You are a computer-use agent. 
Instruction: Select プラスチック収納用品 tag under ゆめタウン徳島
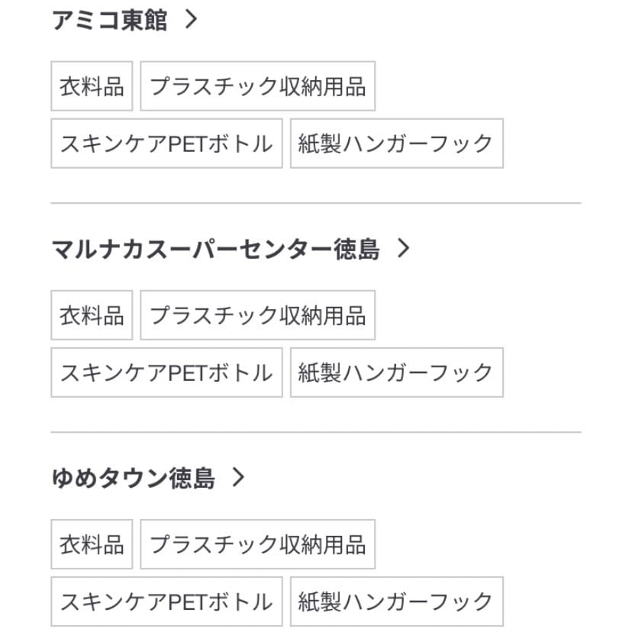pyautogui.click(x=257, y=544)
